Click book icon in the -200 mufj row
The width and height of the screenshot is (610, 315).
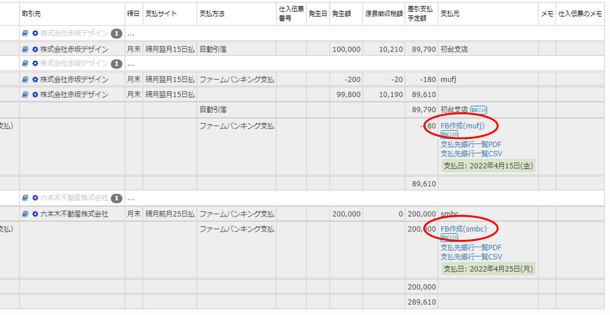(x=25, y=79)
